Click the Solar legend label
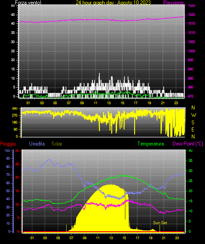This screenshot has height=244, width=205. pos(57,144)
